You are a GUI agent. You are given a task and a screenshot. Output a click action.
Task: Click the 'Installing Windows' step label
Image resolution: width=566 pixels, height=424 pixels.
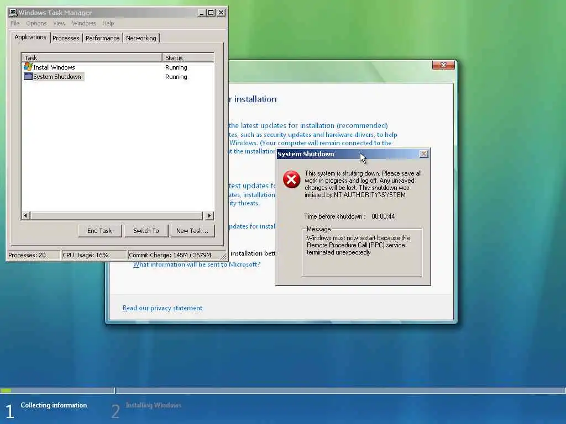click(154, 405)
